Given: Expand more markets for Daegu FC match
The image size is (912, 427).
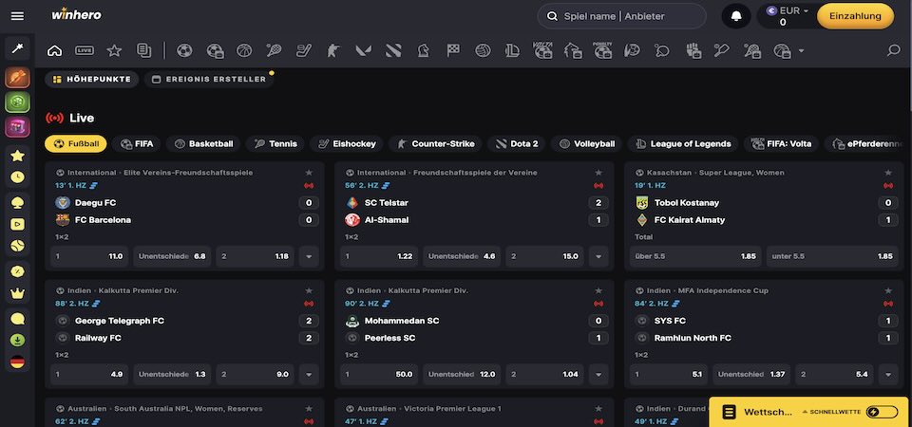Looking at the screenshot, I should click(x=309, y=256).
